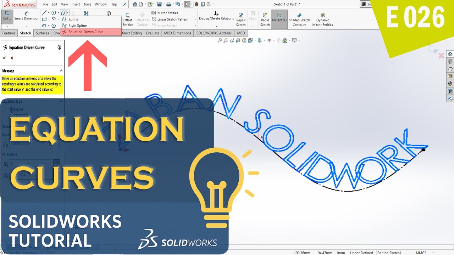
Task: Open the MMGS unit system dropdown
Action: (x=433, y=253)
